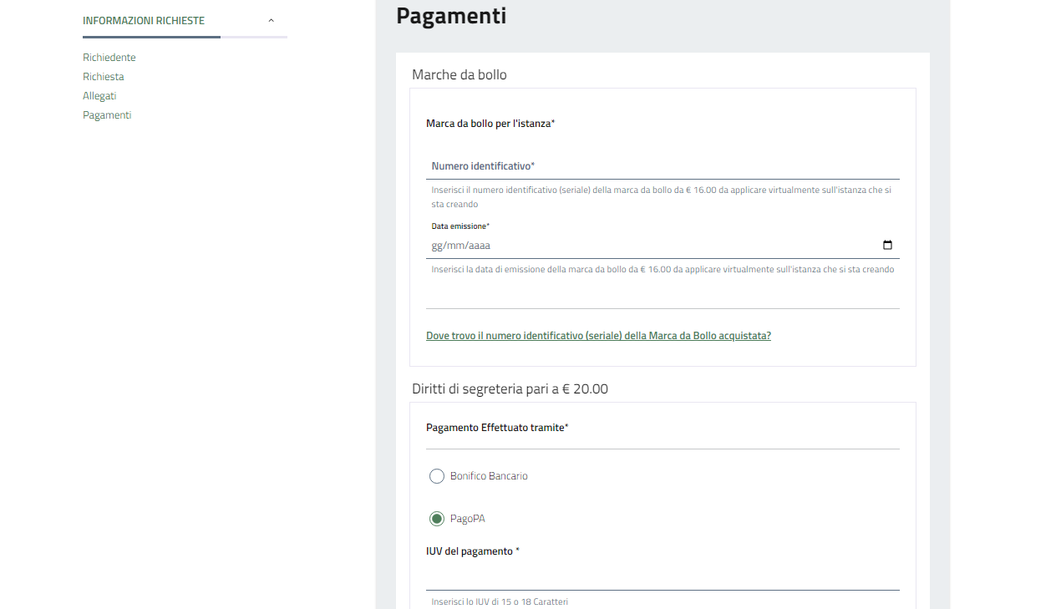
Task: Click the Pagamenti page heading
Action: (451, 16)
